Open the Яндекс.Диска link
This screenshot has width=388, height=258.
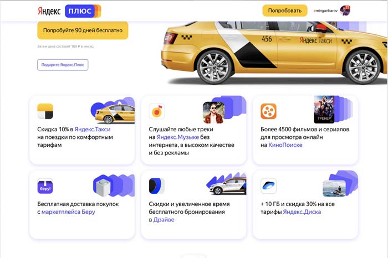tap(302, 212)
